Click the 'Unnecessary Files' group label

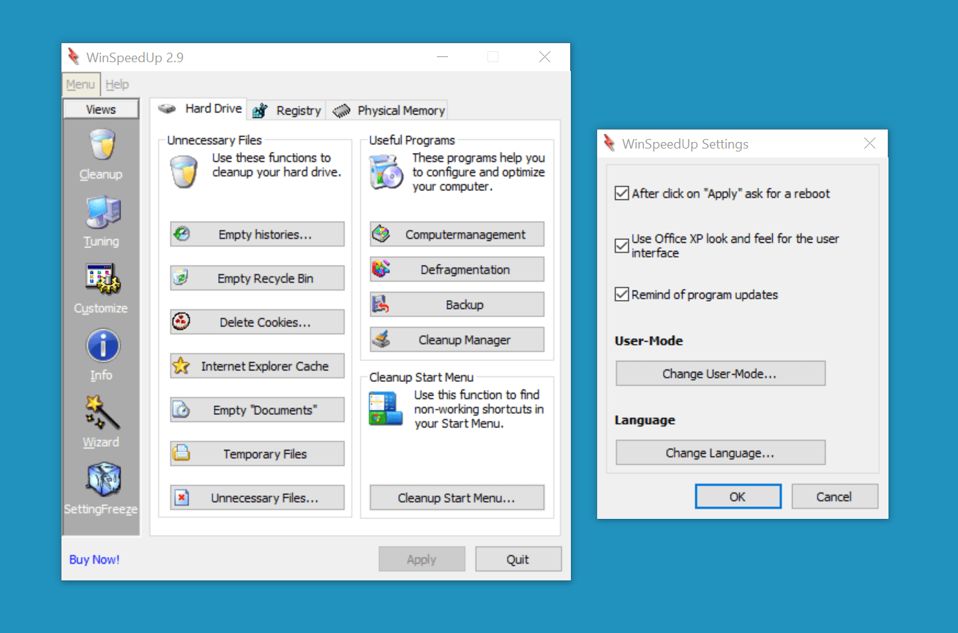(x=214, y=141)
